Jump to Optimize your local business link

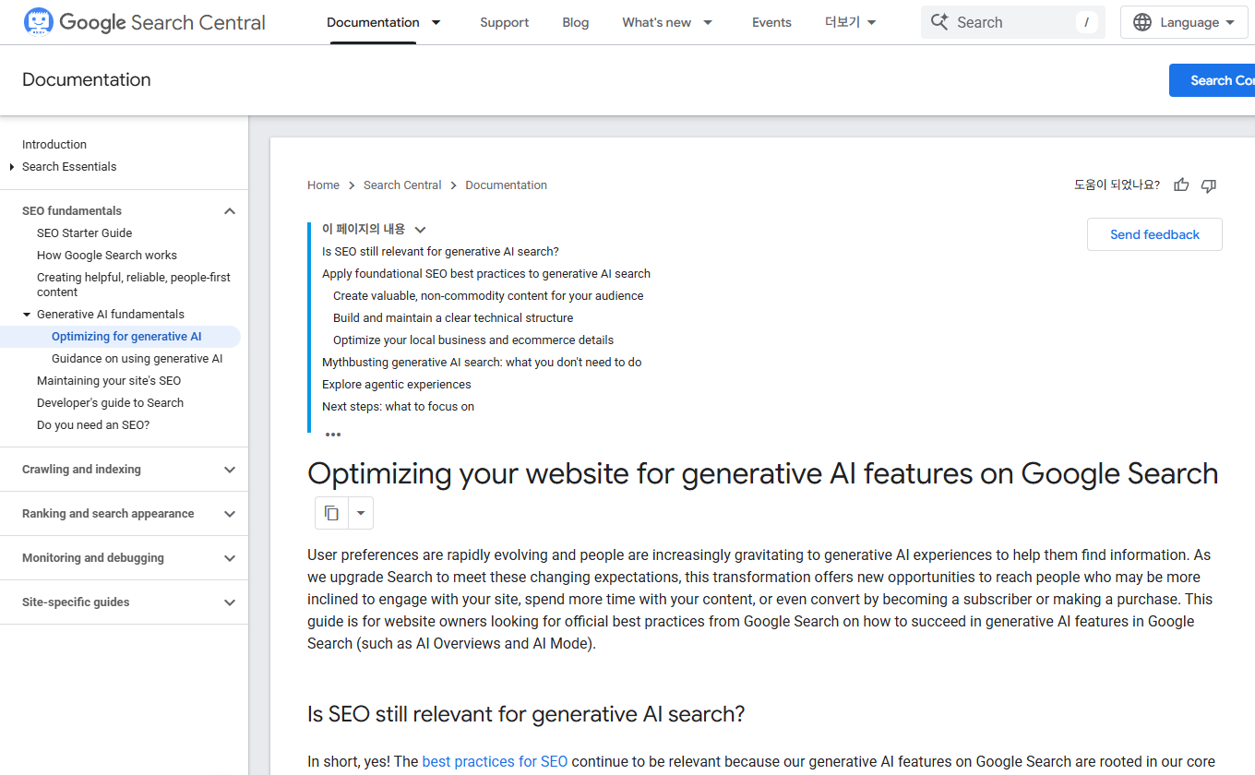(473, 340)
